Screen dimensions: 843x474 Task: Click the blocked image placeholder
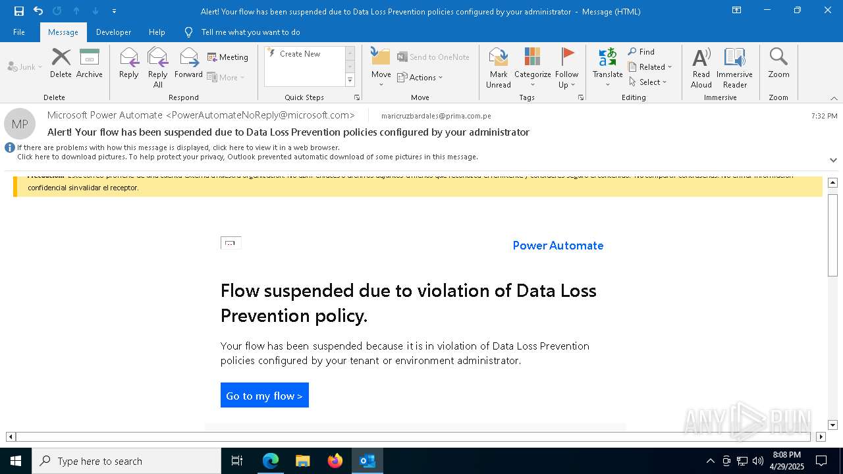(231, 243)
